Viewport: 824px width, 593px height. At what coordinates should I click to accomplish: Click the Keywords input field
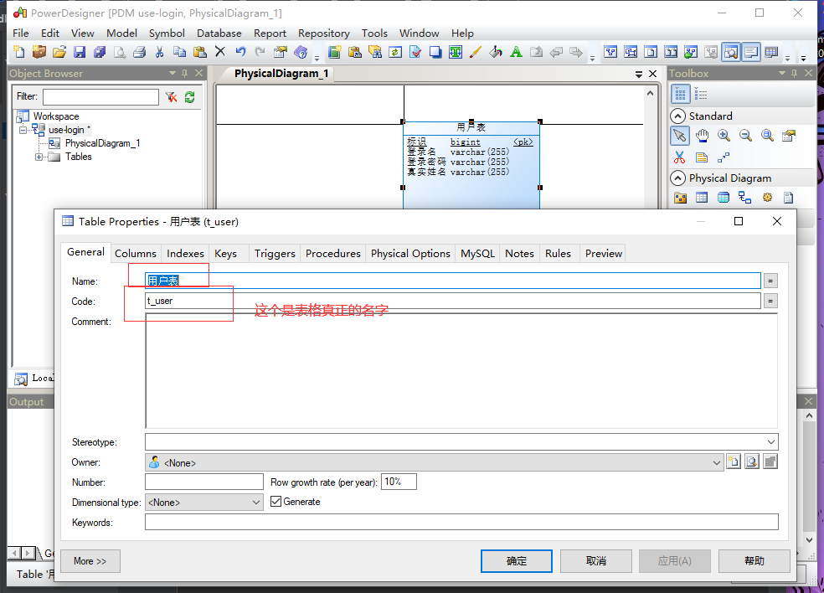point(461,522)
